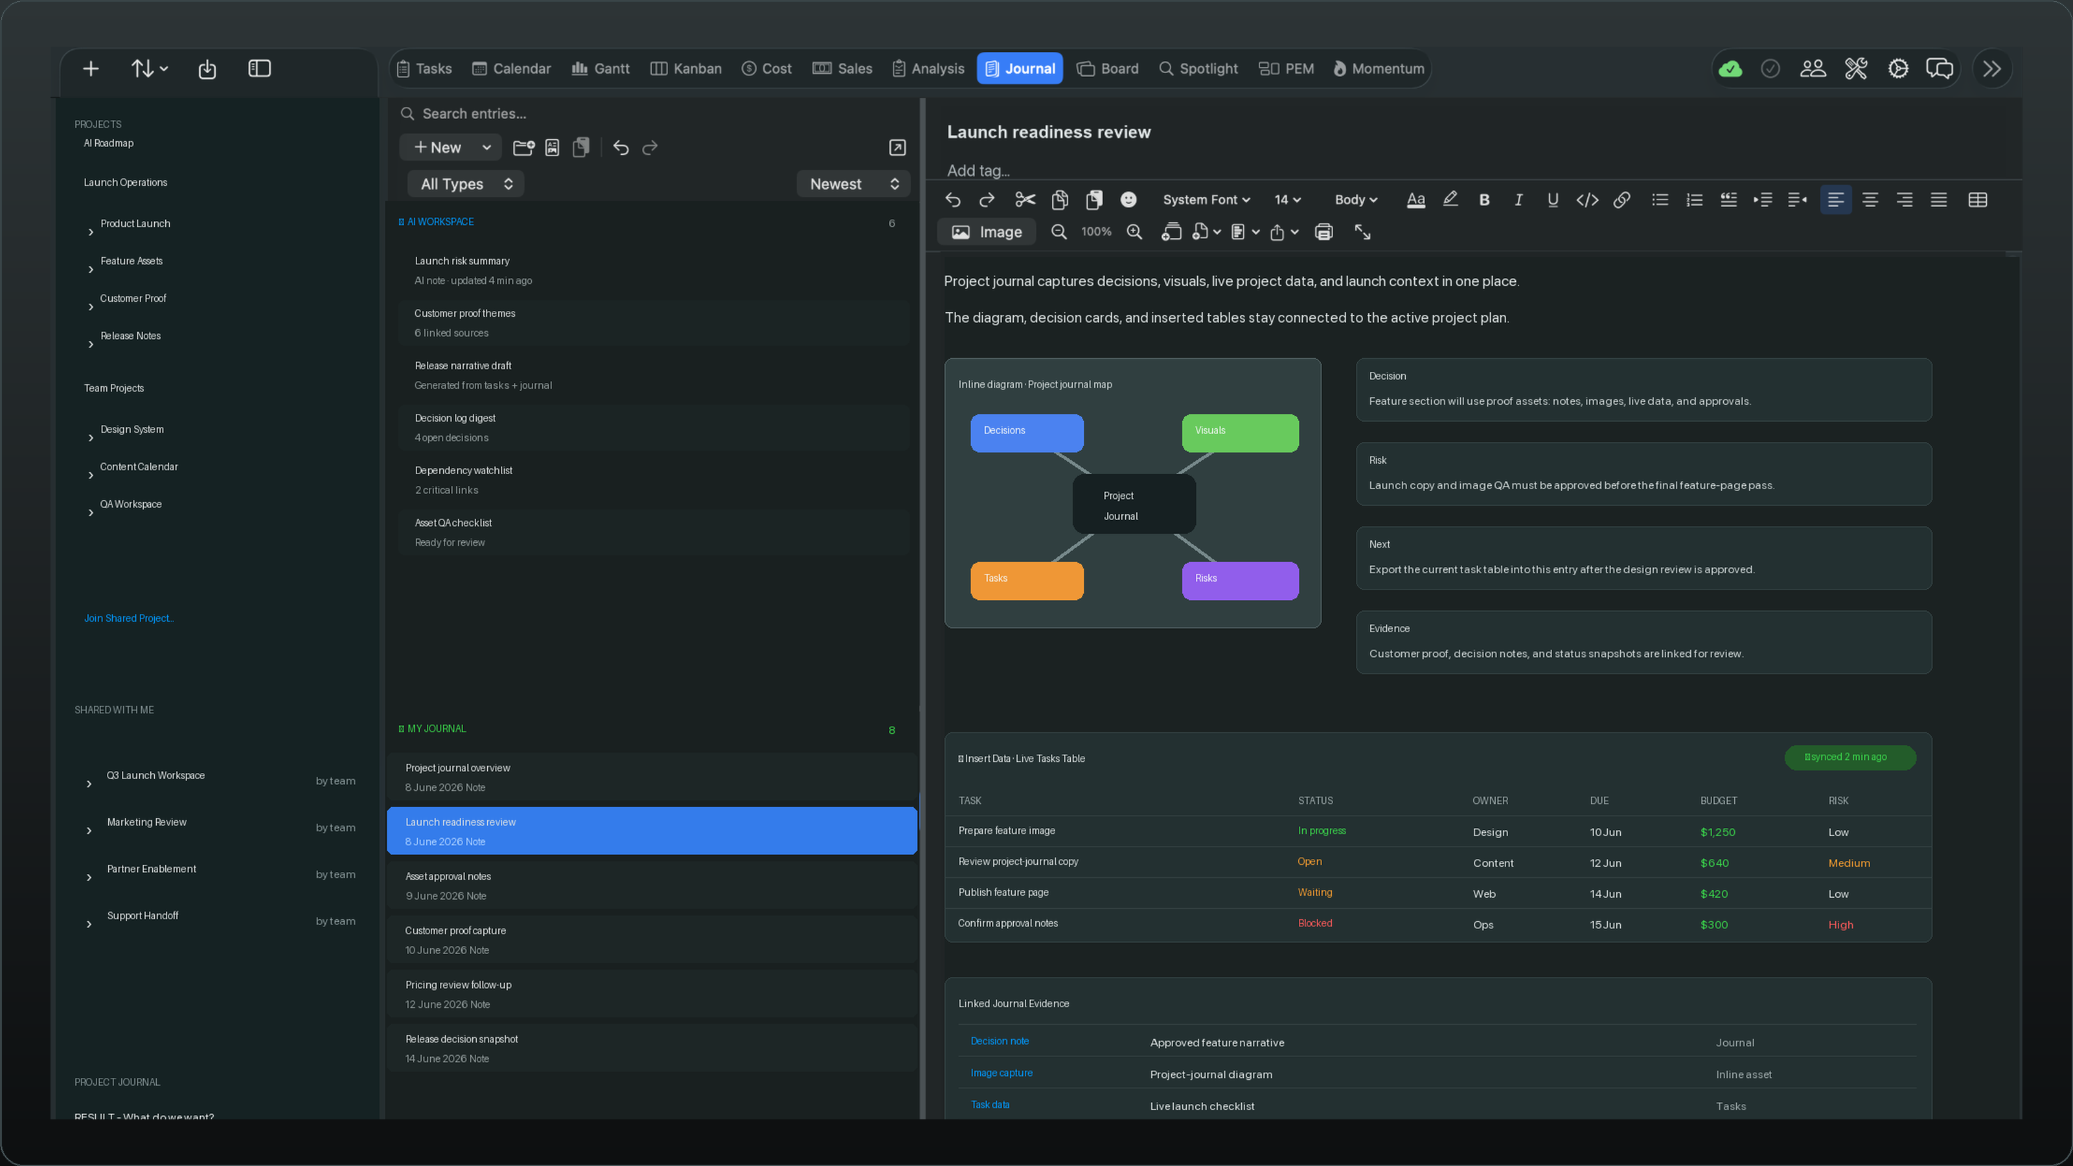Click the green Visuals node in the diagram
Viewport: 2073px width, 1166px height.
(1240, 433)
